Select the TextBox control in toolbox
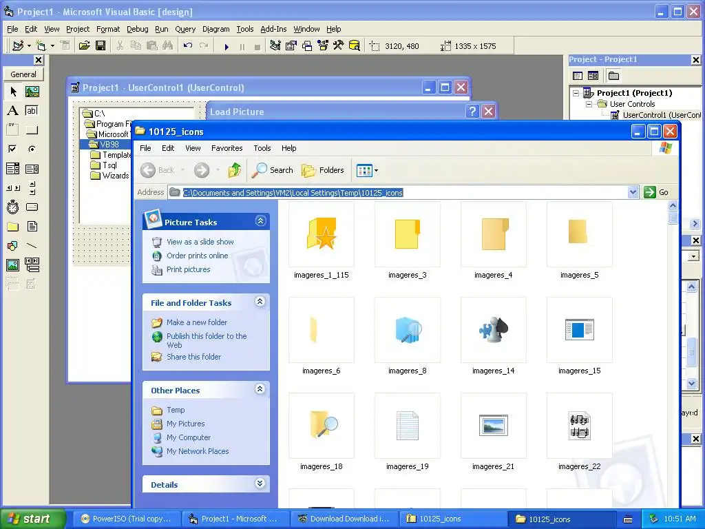 point(32,111)
